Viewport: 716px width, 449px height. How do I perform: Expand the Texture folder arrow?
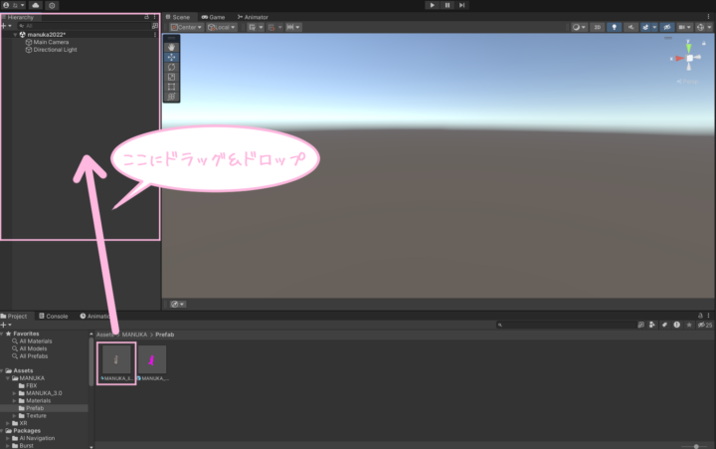tap(14, 415)
